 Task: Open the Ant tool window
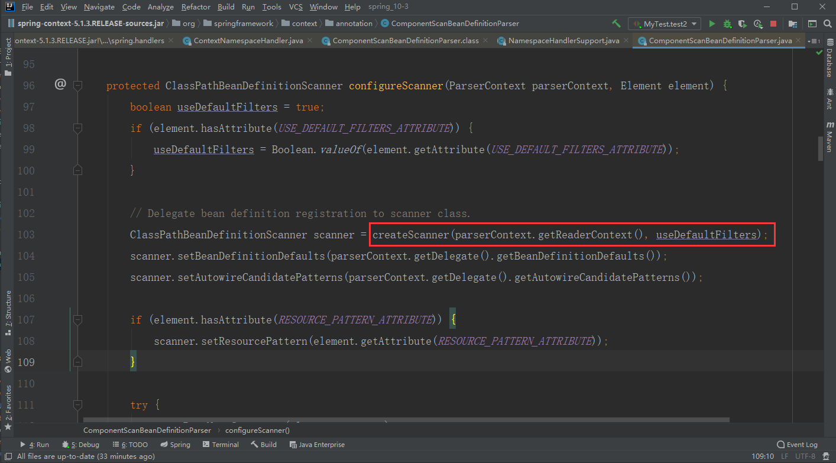pos(829,99)
